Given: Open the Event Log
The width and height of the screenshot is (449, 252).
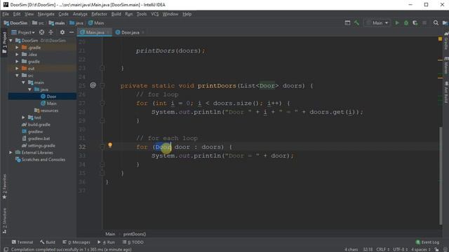Looking at the screenshot, I should [427, 242].
